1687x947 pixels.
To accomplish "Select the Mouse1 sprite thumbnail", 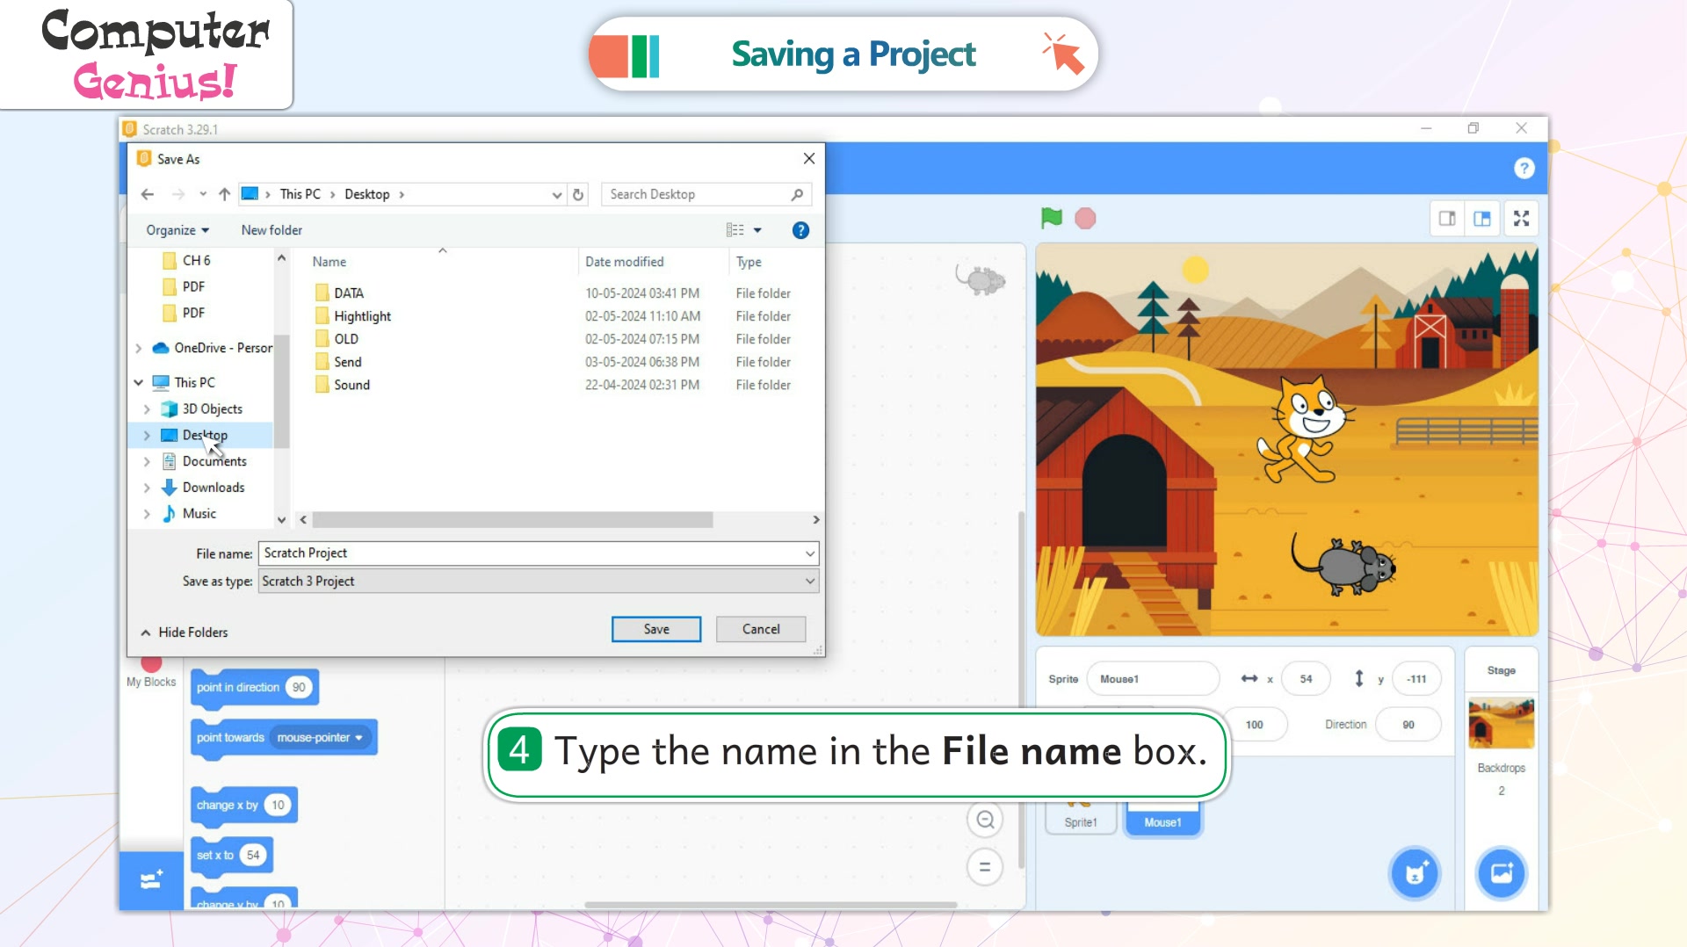I will (1162, 819).
